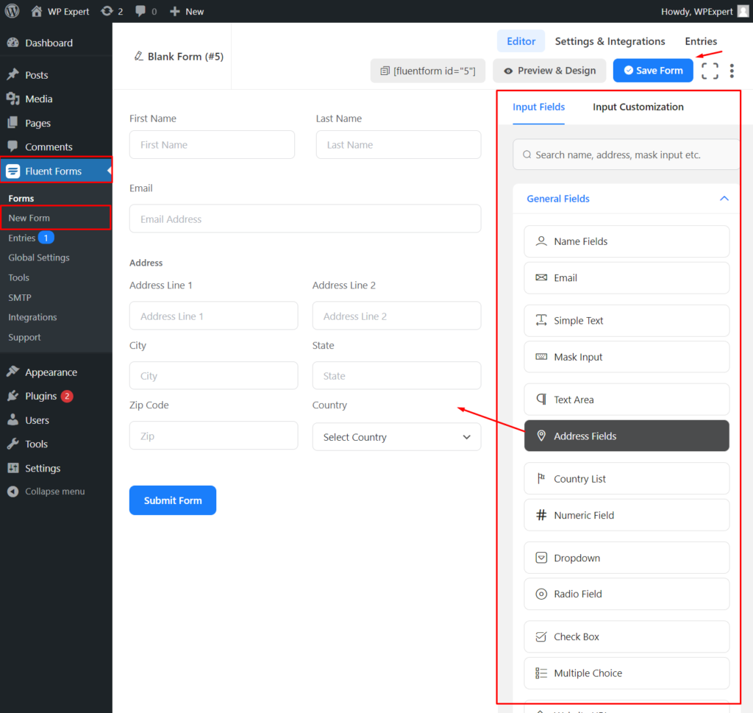Add the Email field element
The width and height of the screenshot is (753, 713).
tap(627, 277)
